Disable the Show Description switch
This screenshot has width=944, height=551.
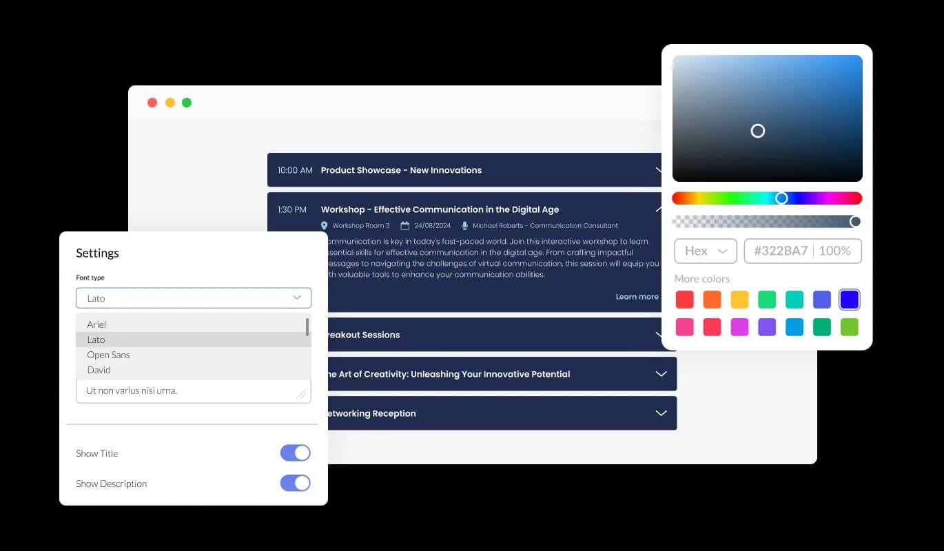[295, 484]
